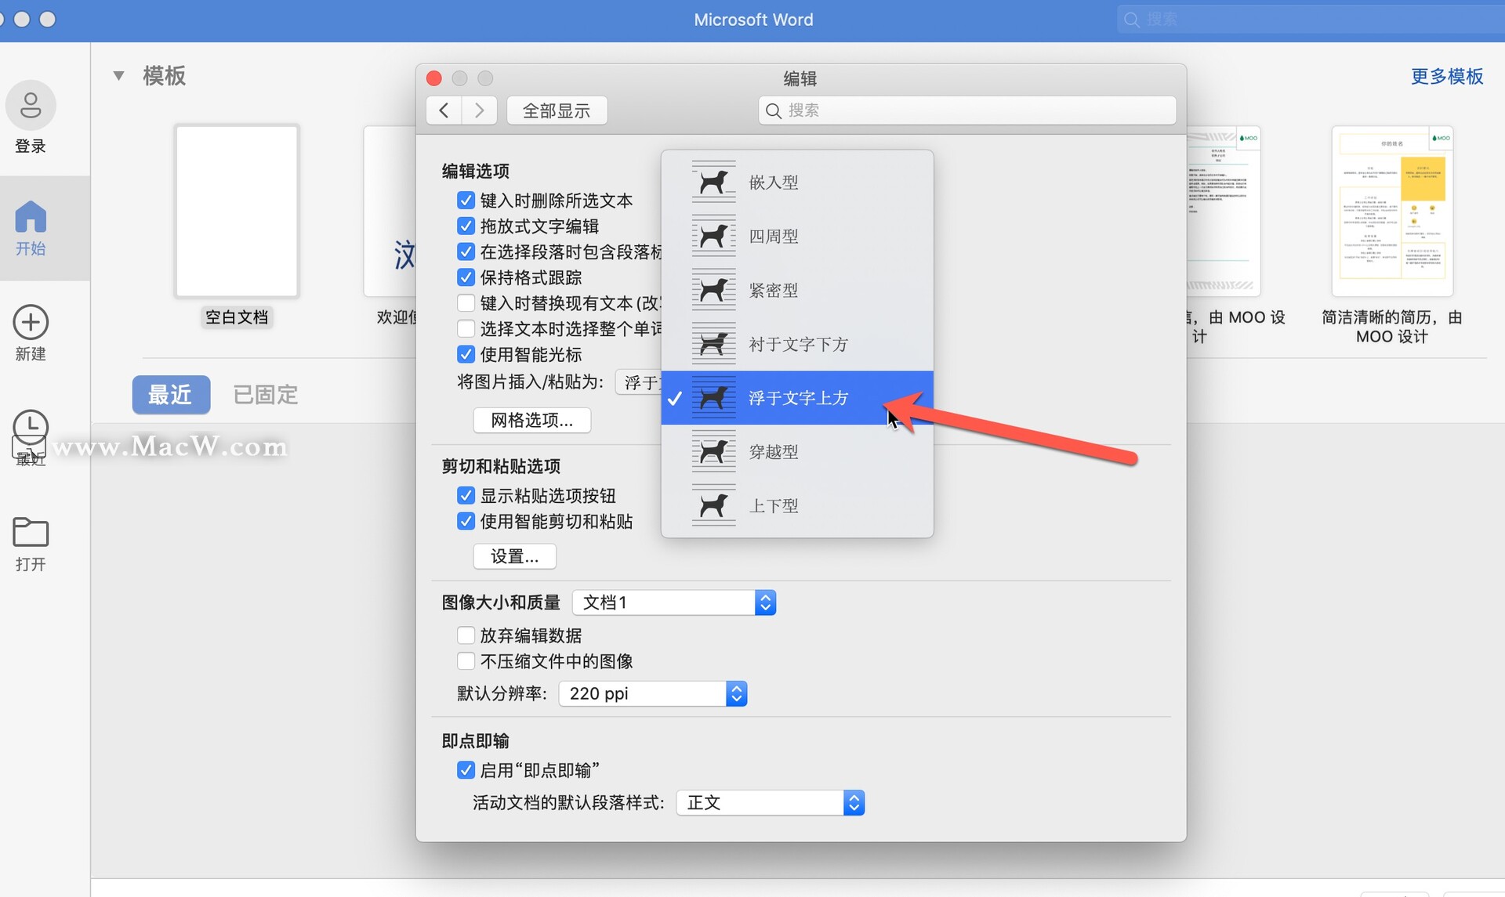Select the 四周型 wrap icon option

(713, 237)
